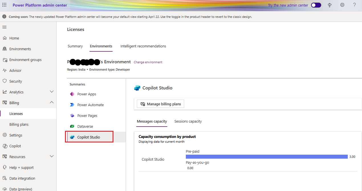Viewport: 362px width, 191px height.
Task: Toggle Try the new admin center switch
Action: click(316, 5)
